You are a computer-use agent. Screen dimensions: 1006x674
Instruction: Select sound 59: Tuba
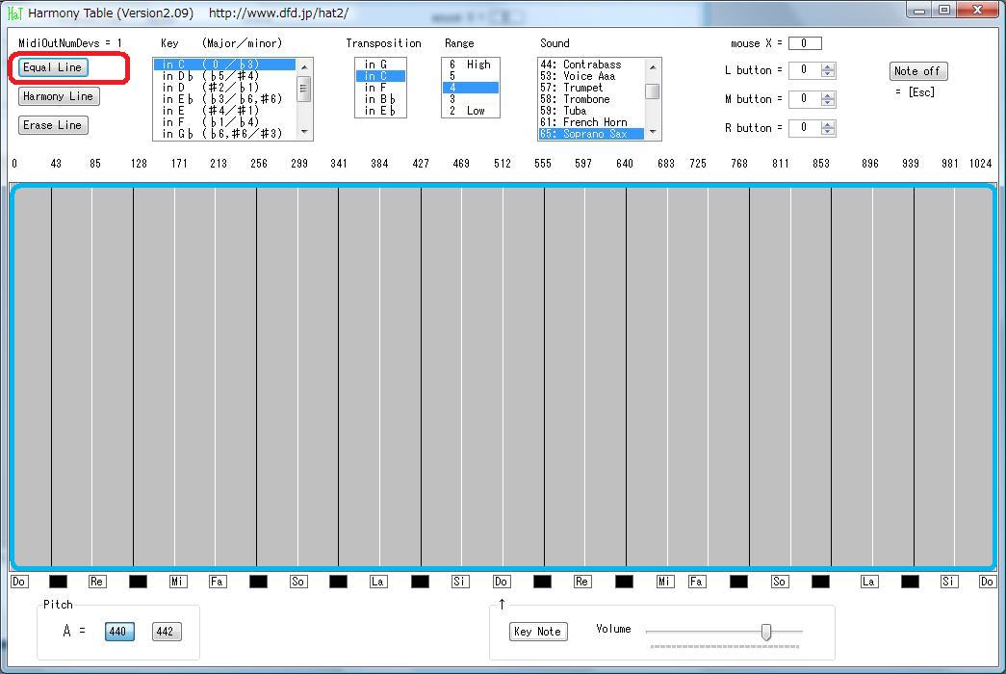click(x=591, y=111)
